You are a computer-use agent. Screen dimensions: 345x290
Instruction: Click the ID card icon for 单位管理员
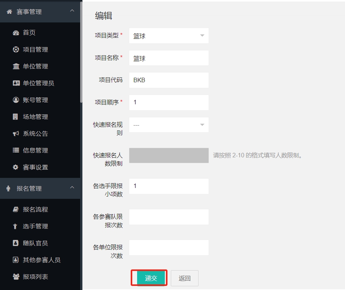(x=16, y=83)
